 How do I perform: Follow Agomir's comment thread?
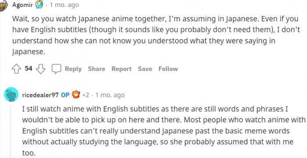[x=168, y=69]
